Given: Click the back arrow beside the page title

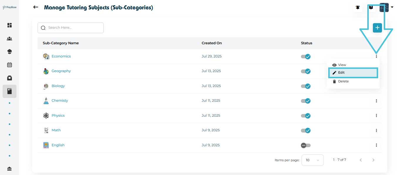Looking at the screenshot, I should tap(36, 7).
